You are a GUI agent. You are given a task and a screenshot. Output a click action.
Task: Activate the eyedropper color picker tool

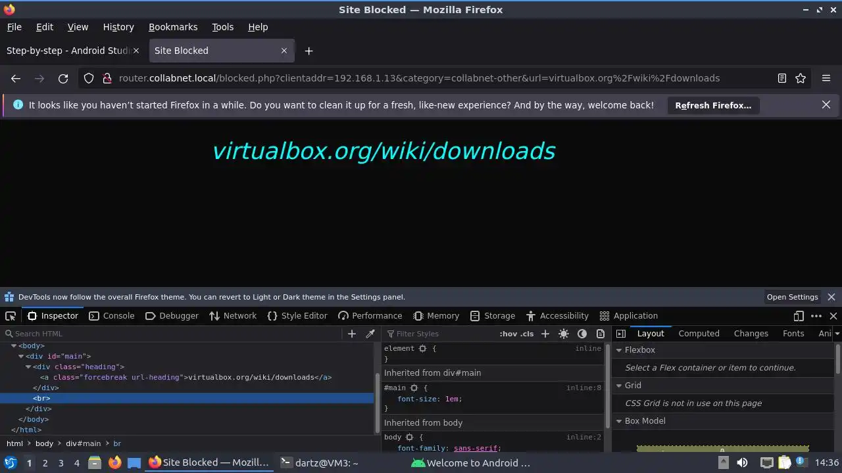pos(370,334)
